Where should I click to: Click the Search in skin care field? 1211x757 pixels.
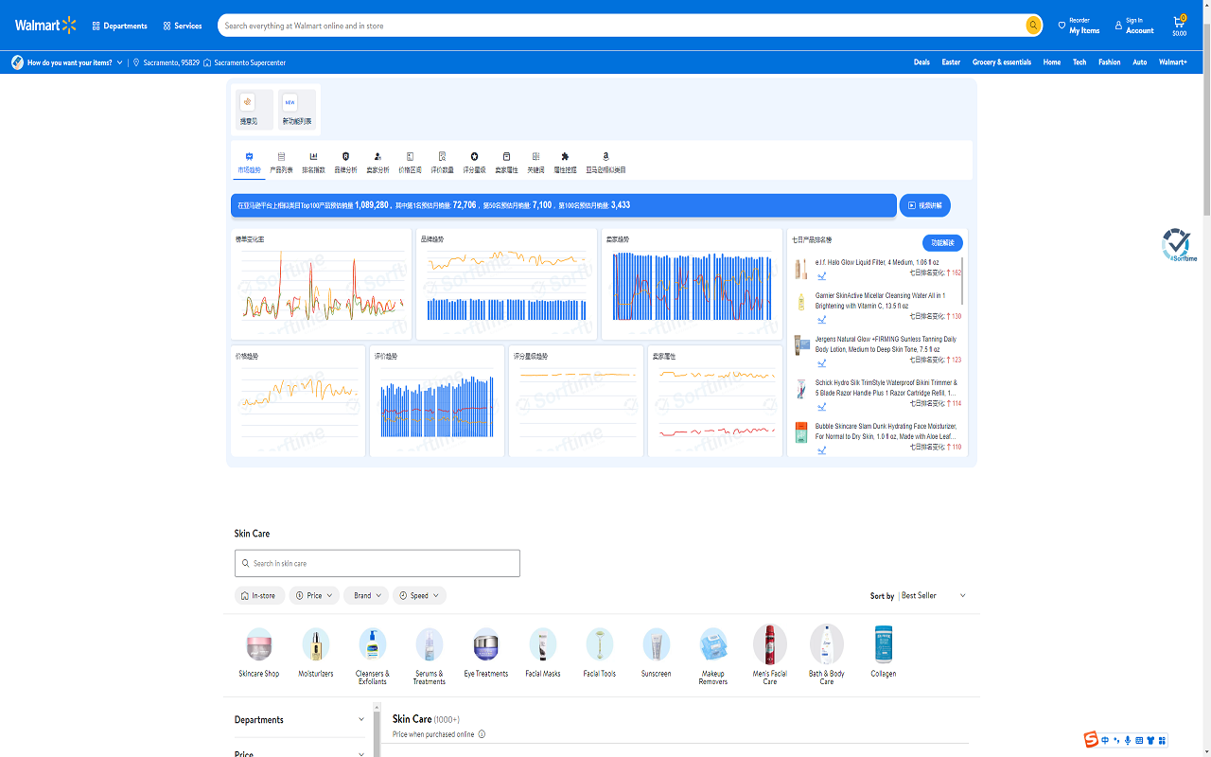tap(377, 563)
